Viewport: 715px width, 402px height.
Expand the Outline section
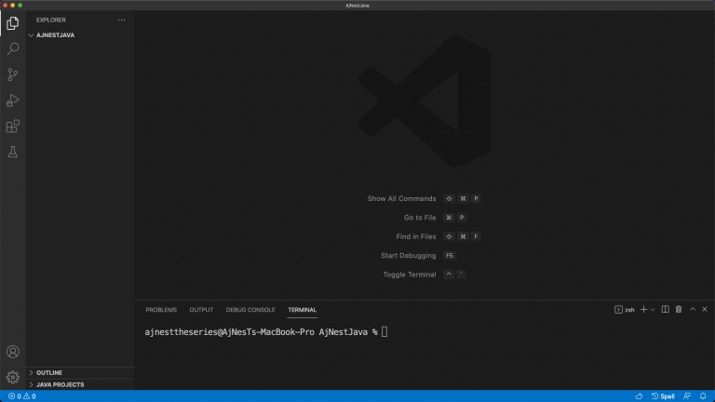48,372
